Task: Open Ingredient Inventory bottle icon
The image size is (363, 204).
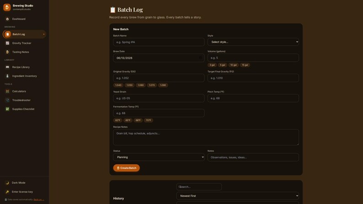Action: 7,76
